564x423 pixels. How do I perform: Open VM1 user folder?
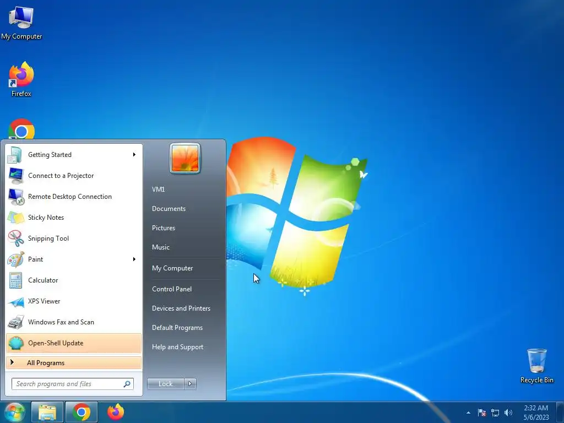pos(158,189)
